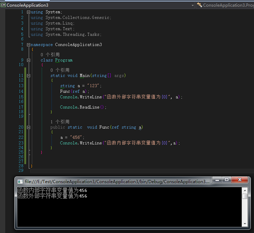Collapse the class Program block
Image resolution: width=254 pixels, height=233 pixels.
(28, 60)
